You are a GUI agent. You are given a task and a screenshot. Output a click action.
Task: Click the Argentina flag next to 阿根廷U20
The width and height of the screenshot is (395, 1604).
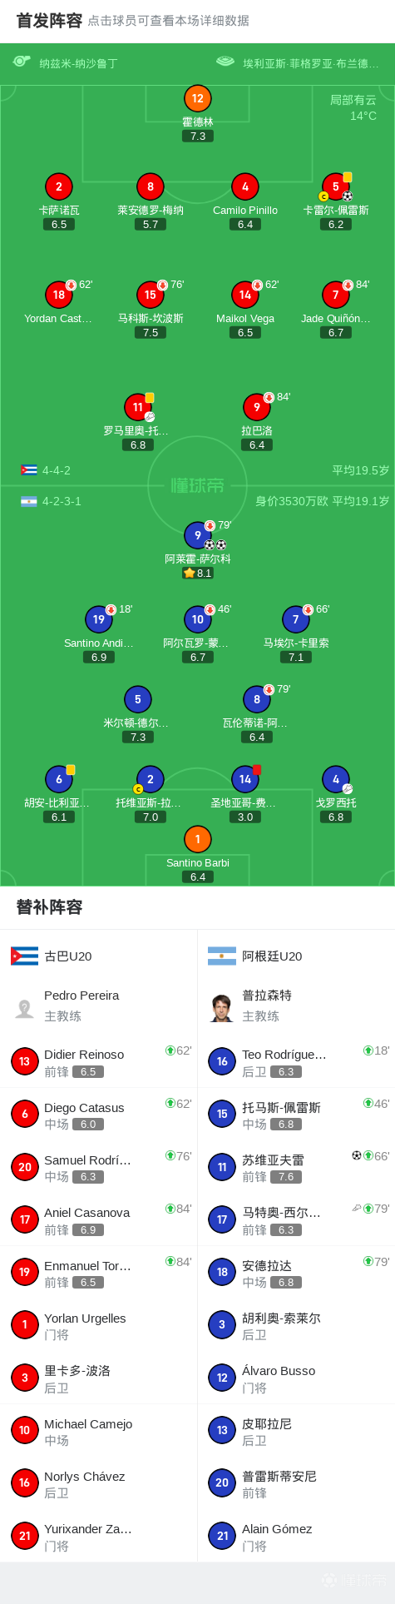click(222, 956)
